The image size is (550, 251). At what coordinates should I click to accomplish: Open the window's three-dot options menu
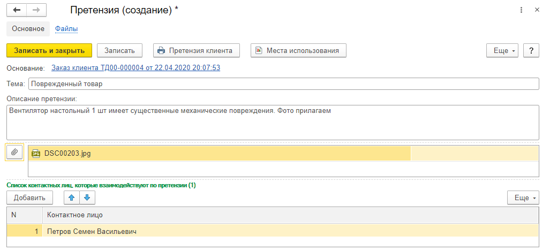click(522, 10)
